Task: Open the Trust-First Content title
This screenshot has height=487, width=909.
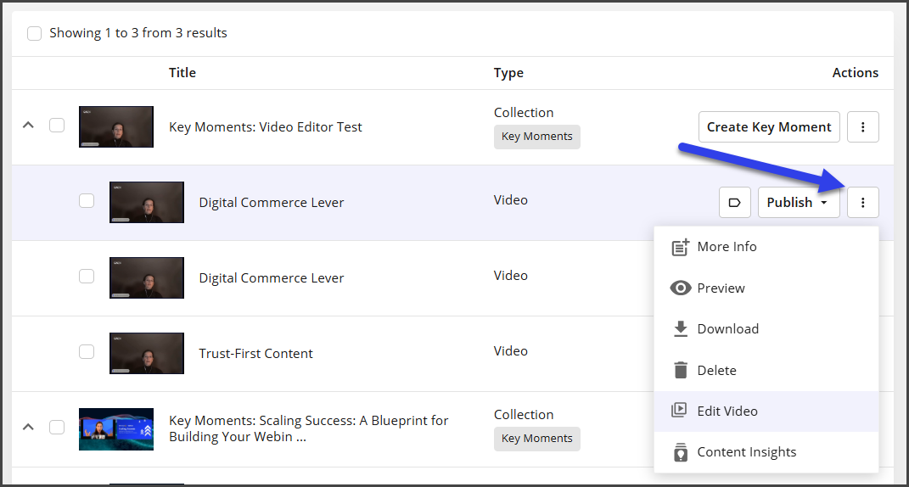Action: click(255, 353)
